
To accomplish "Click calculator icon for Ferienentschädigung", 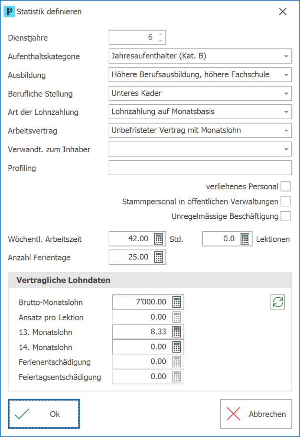I will [177, 362].
